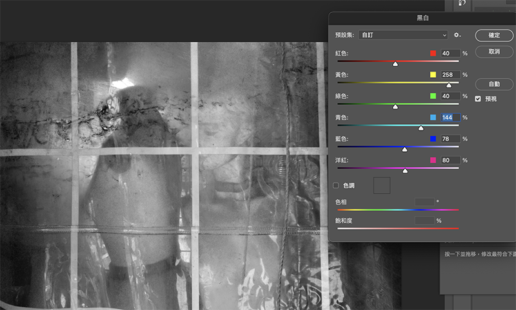Click the 確定 button

point(493,35)
